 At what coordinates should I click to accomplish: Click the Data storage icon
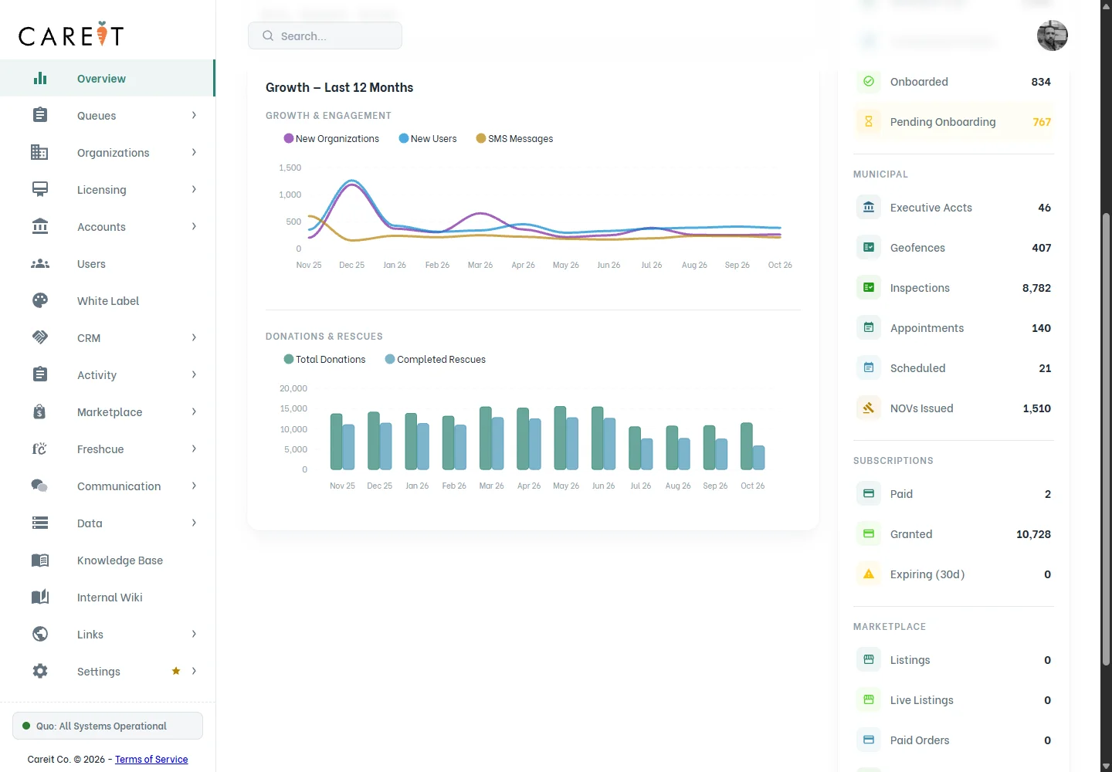click(40, 523)
